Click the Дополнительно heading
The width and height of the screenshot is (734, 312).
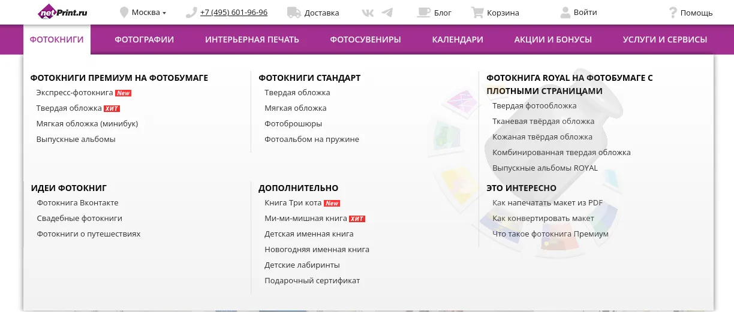[x=299, y=188]
